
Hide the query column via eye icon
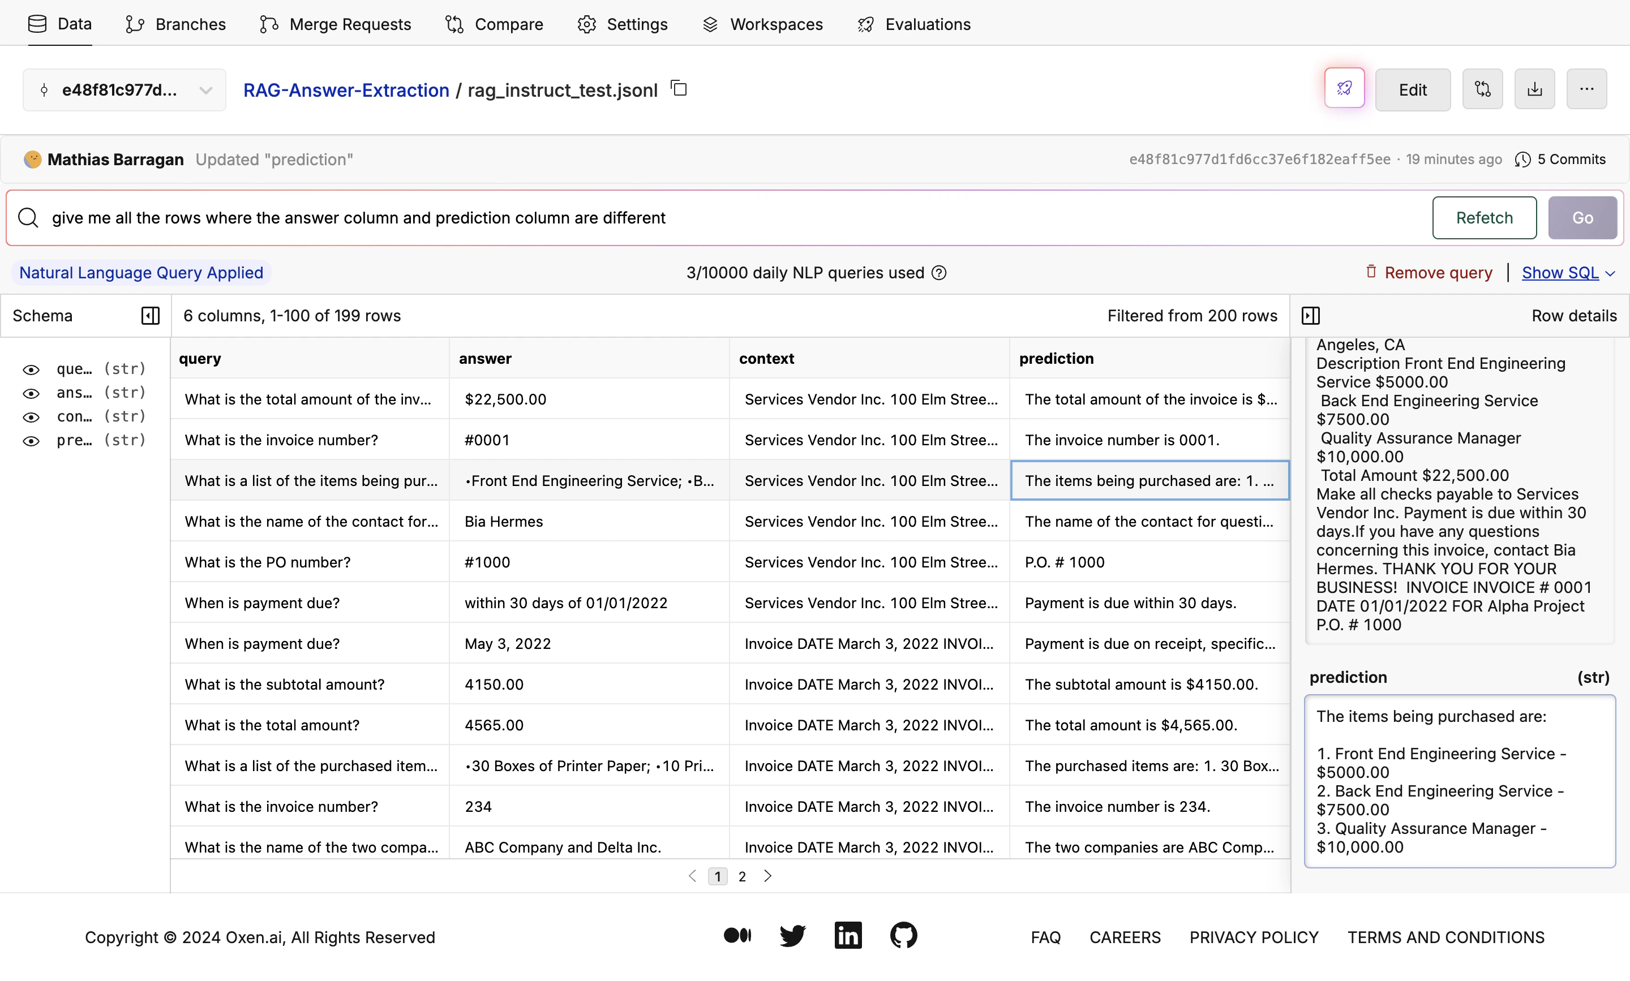pos(31,369)
